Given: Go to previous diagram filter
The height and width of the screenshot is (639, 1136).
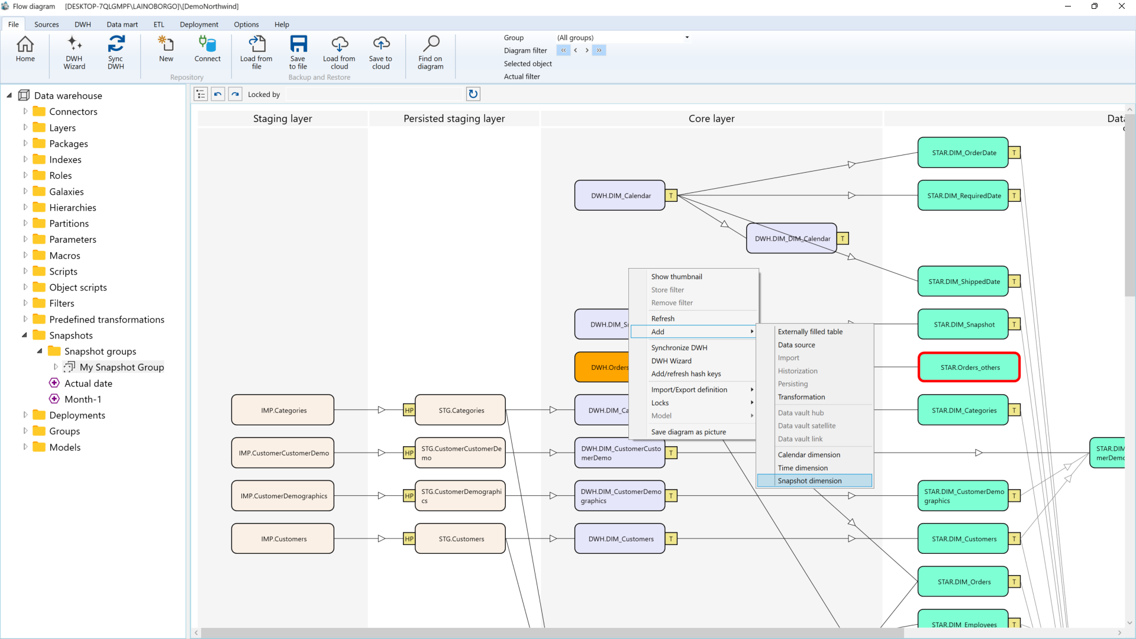Looking at the screenshot, I should coord(575,50).
